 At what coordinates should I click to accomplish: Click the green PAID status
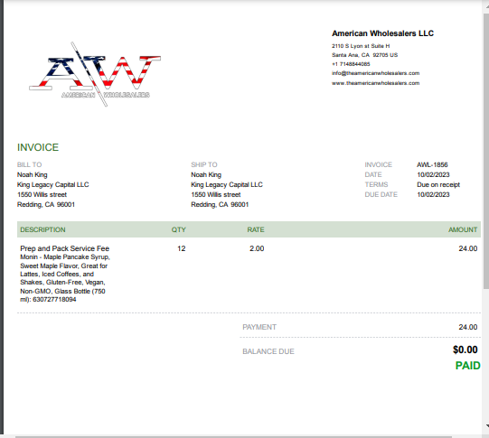pos(468,366)
